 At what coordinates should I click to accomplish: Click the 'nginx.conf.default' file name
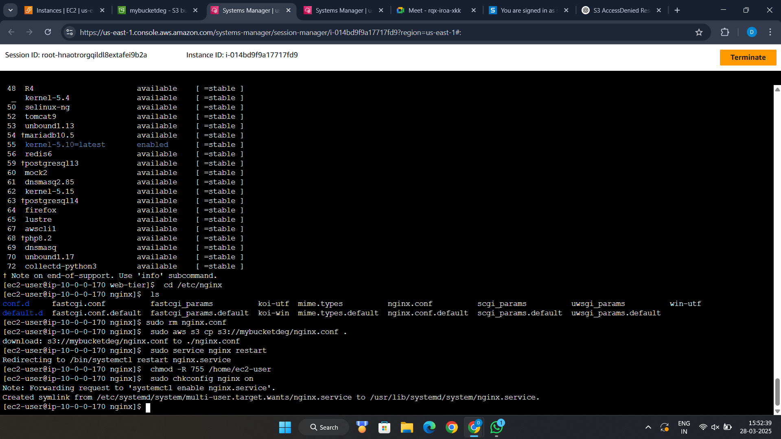click(x=428, y=313)
